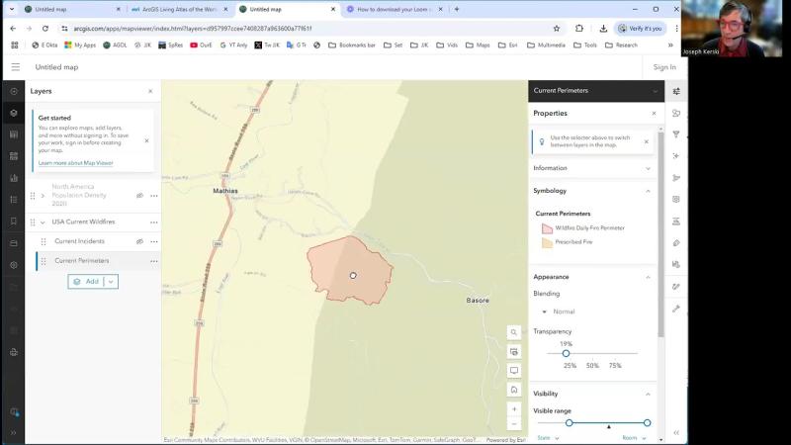Viewport: 791px width, 445px height.
Task: Open the Legend icon in left toolbar
Action: 14,200
